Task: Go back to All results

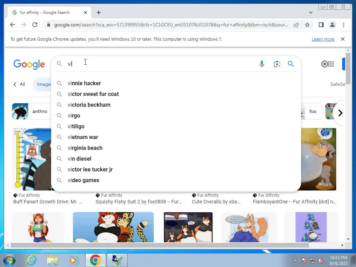Action: pos(19,84)
